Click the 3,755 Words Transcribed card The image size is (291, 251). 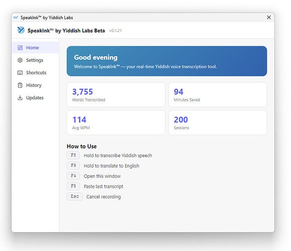click(116, 94)
